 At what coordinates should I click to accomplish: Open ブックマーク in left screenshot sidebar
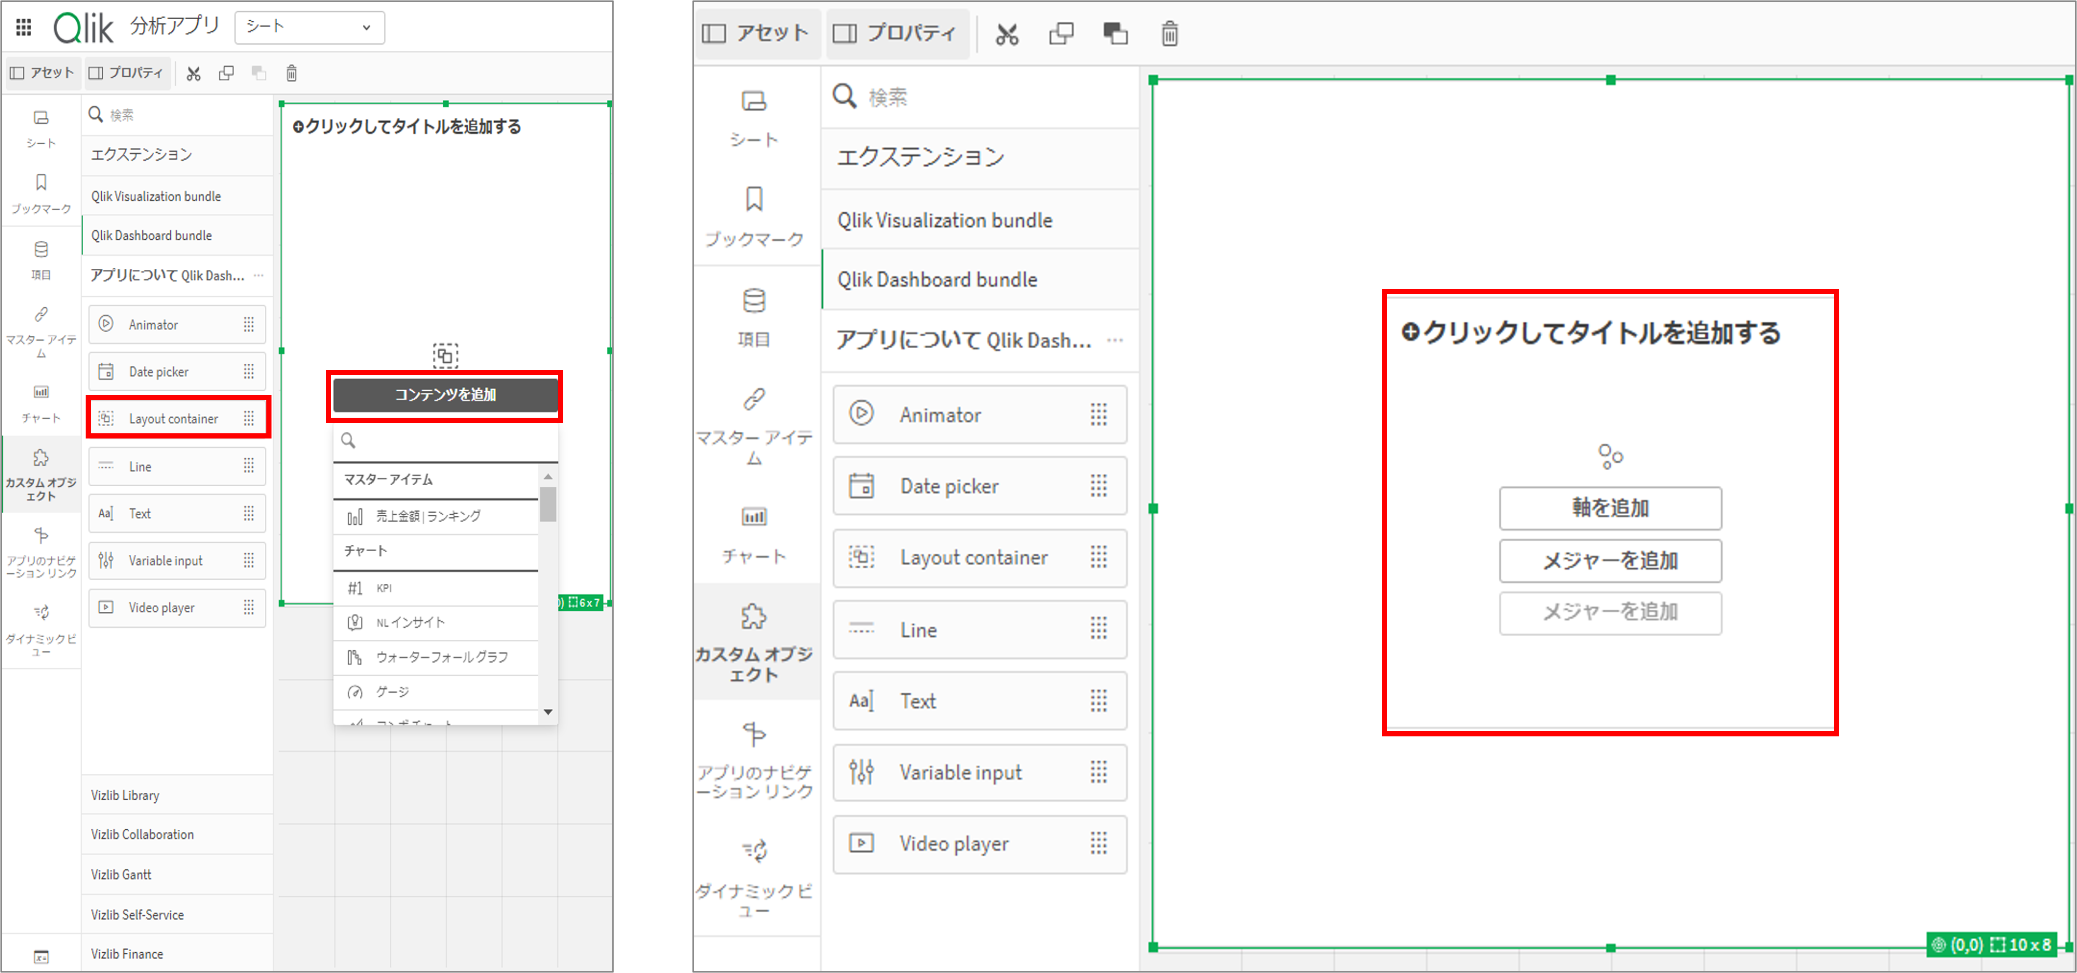(x=40, y=194)
